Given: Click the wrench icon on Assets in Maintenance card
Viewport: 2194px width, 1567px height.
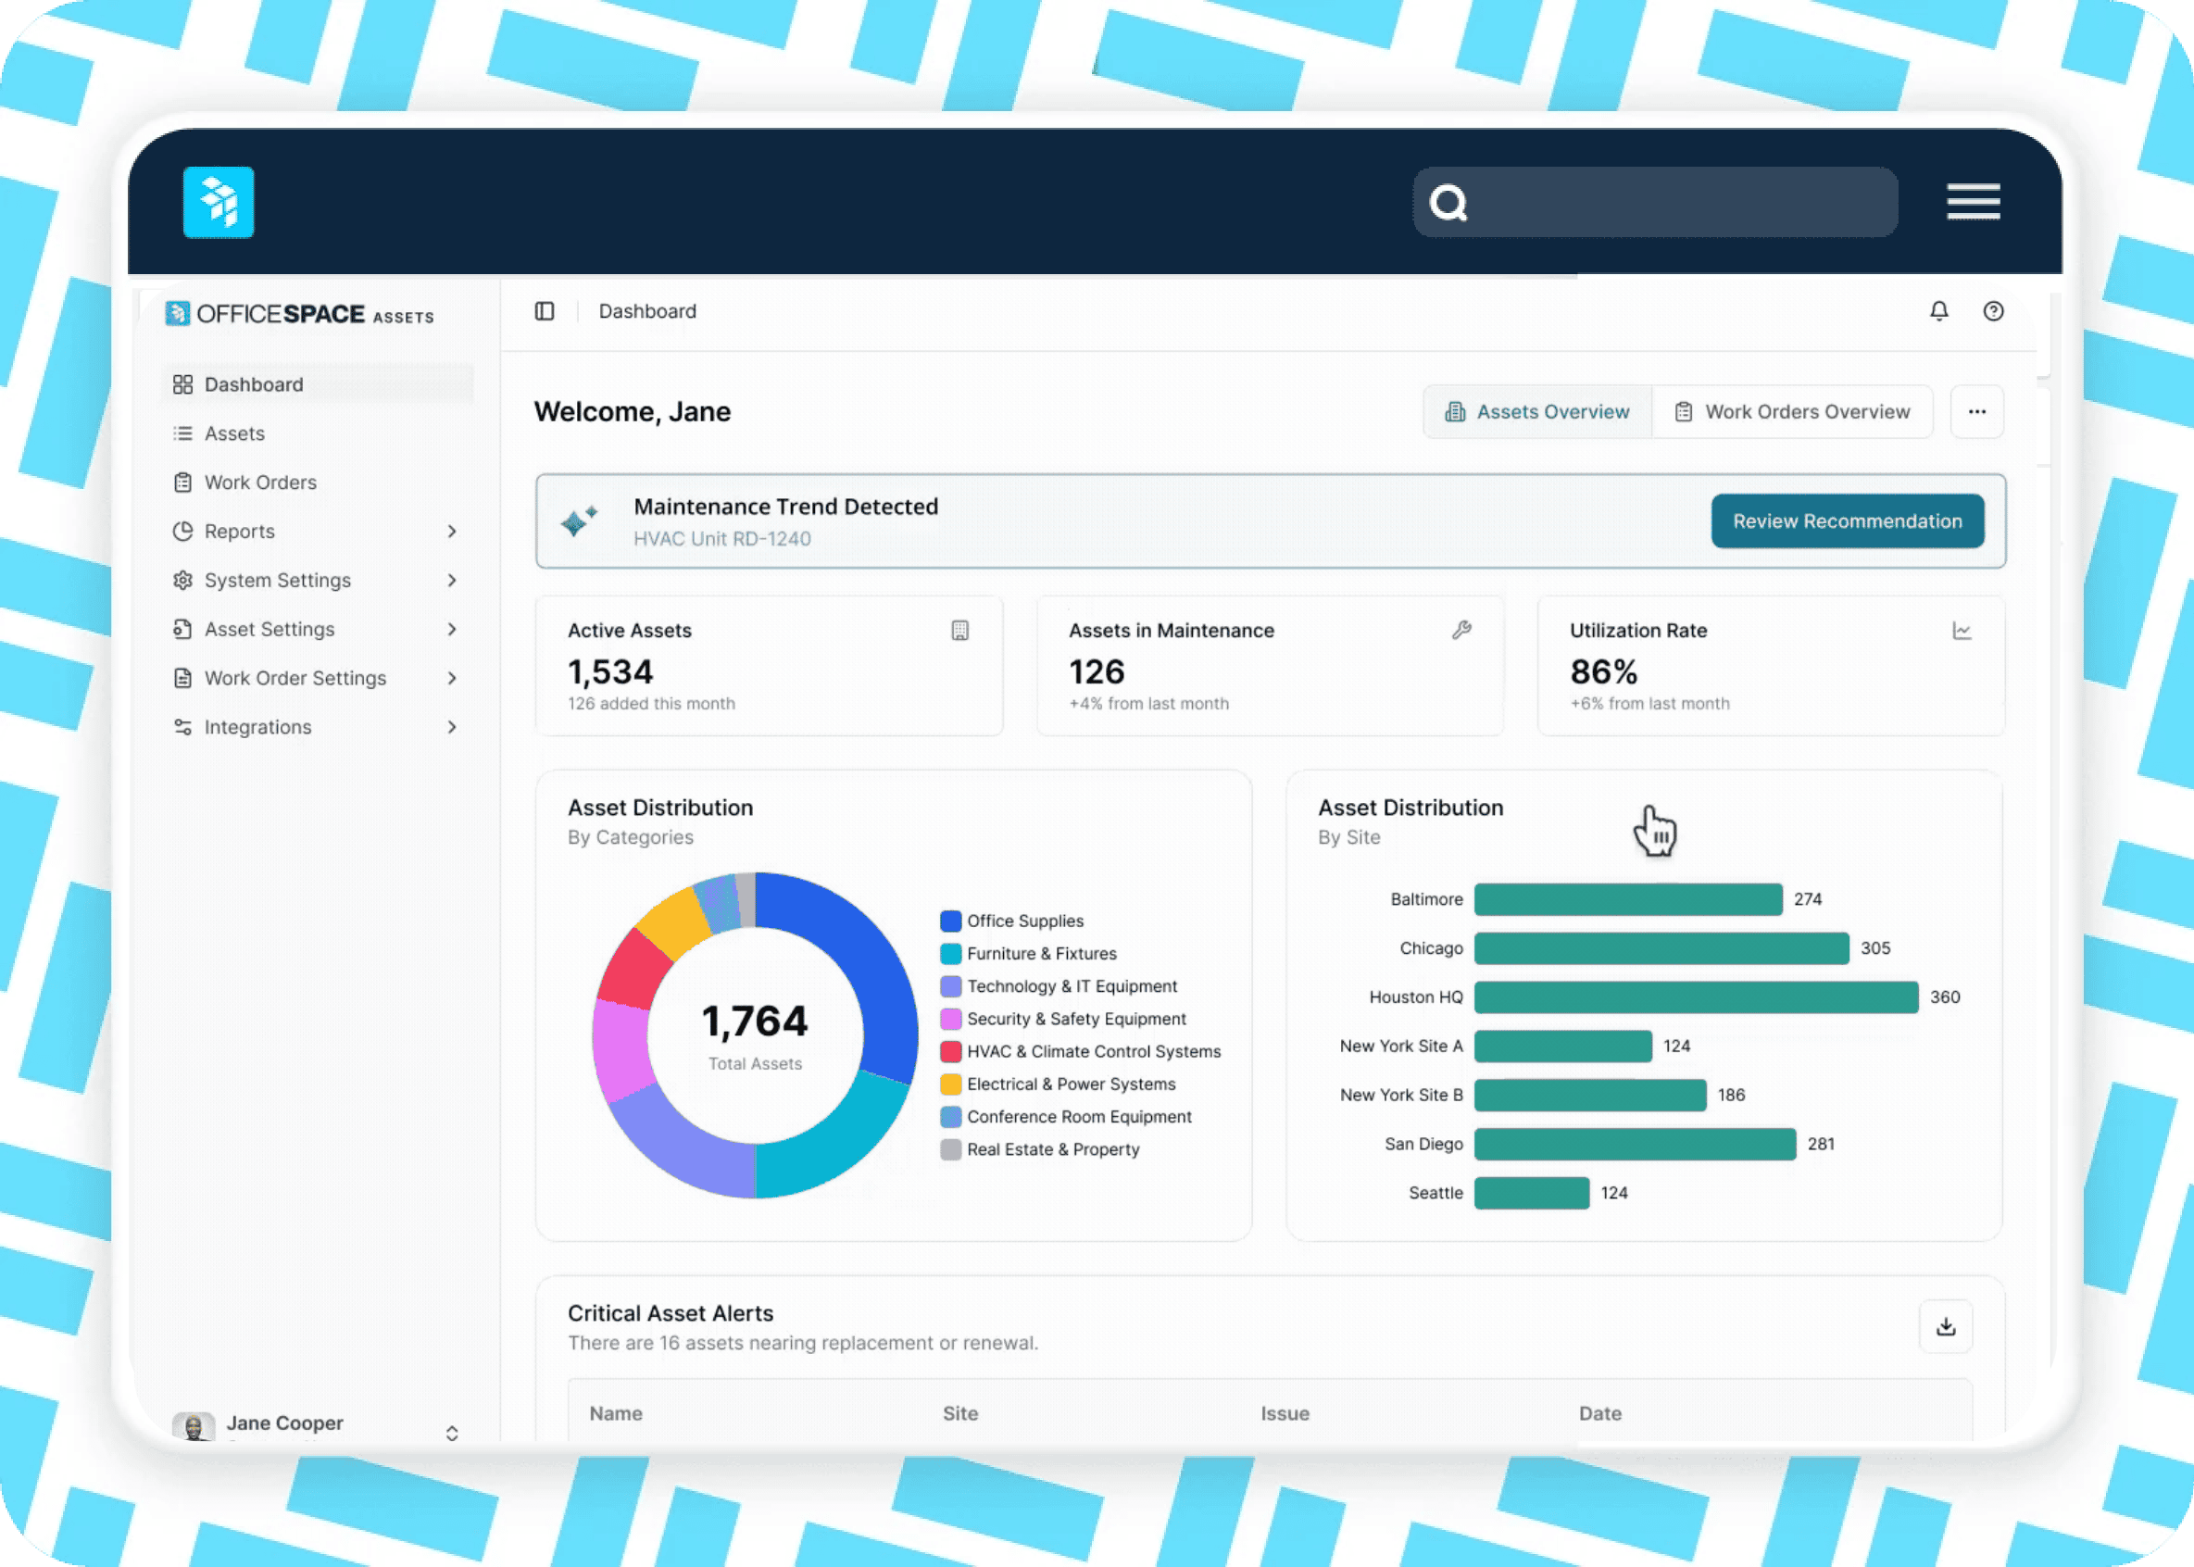Looking at the screenshot, I should (x=1461, y=631).
